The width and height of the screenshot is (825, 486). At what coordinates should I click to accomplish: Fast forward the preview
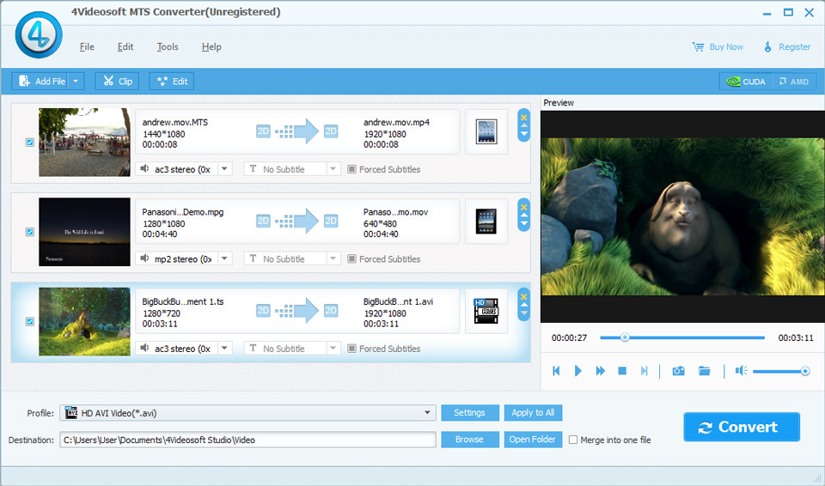[600, 371]
